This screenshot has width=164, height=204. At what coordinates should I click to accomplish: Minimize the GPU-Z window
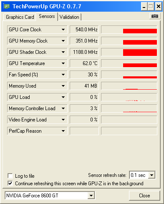pyautogui.click(x=144, y=6)
